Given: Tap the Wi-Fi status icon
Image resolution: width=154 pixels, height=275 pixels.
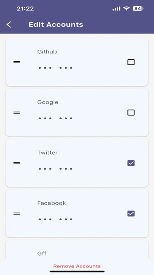Looking at the screenshot, I should pyautogui.click(x=126, y=8).
